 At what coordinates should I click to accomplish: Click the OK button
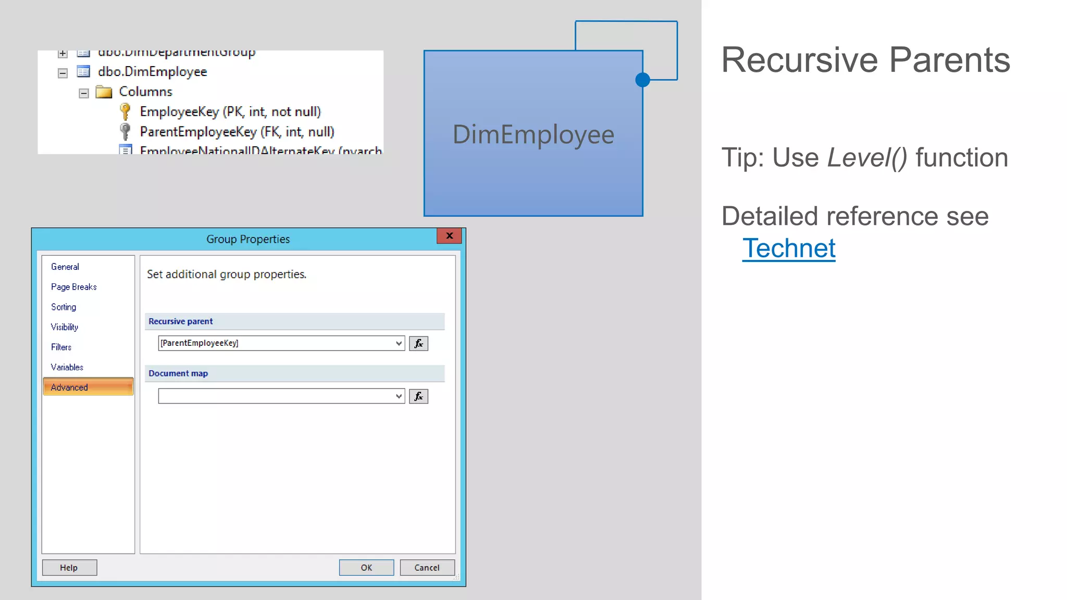pos(366,568)
